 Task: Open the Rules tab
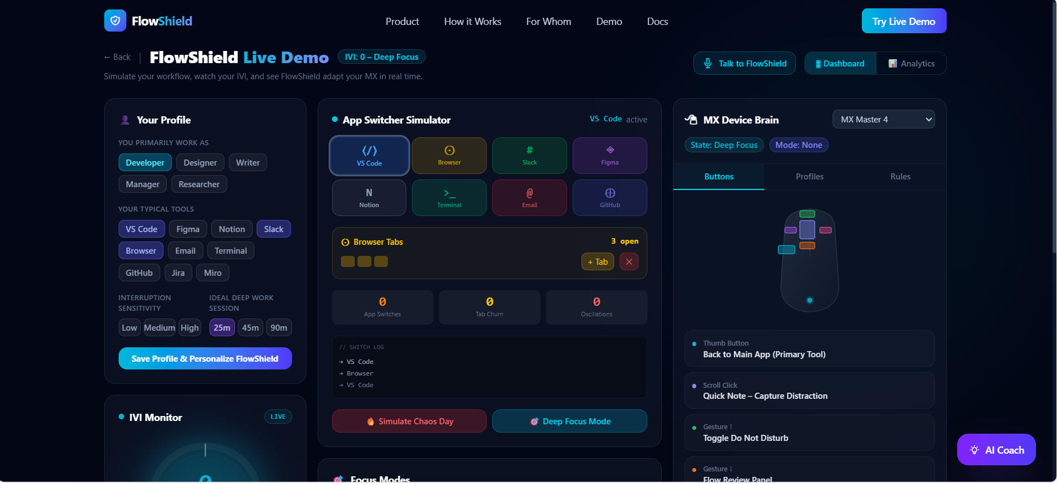[x=900, y=177]
